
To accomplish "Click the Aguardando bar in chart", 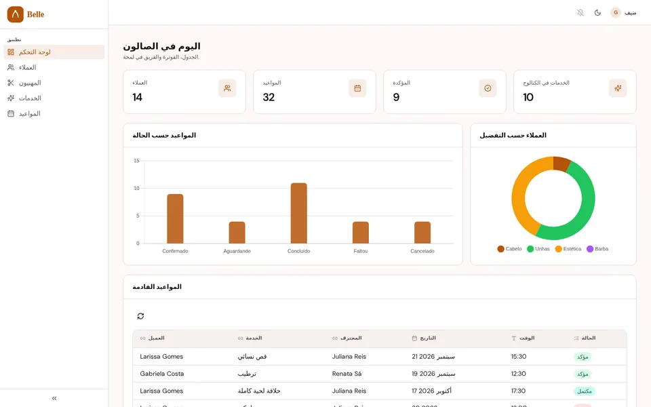I will [237, 233].
